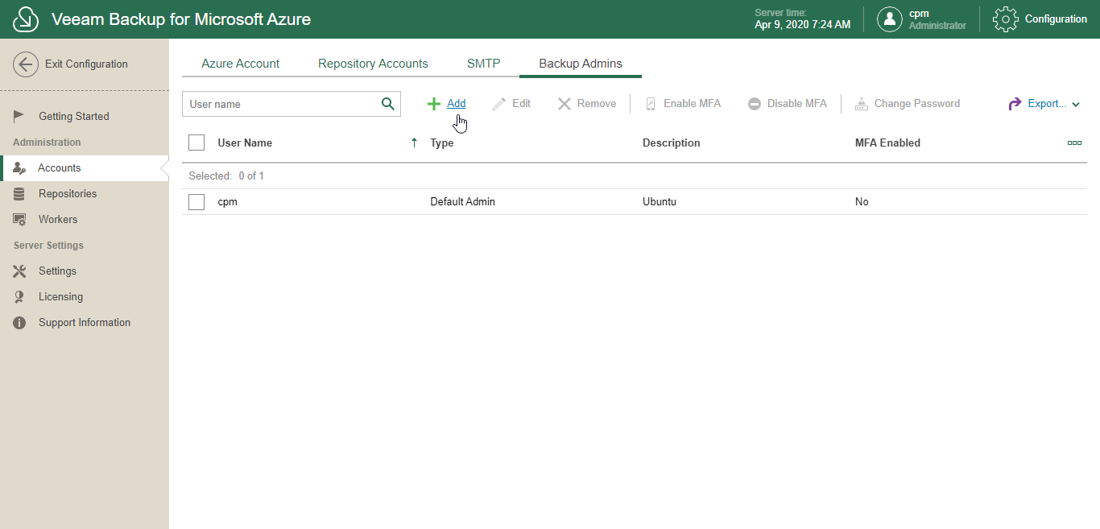Screen dimensions: 1100x529
Task: Click the pencil Edit icon
Action: pos(499,104)
